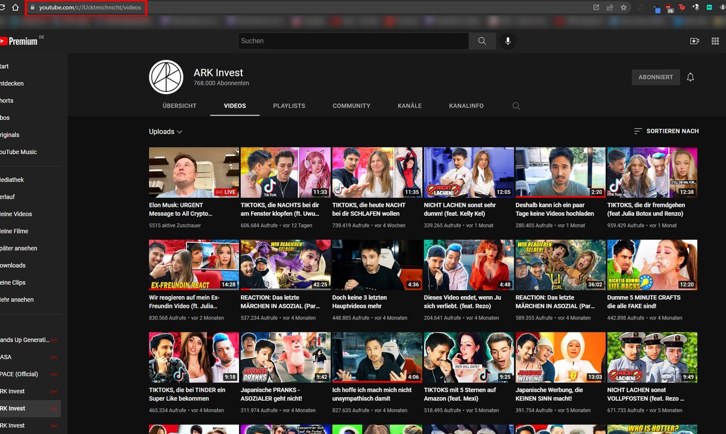Toggle the notification bell for this channel

[x=690, y=77]
